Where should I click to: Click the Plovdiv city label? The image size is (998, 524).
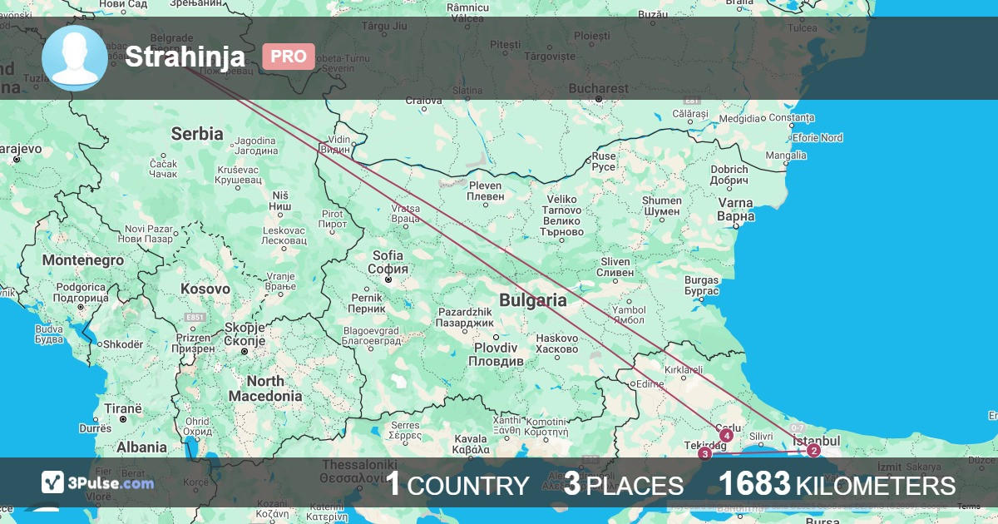(x=496, y=354)
